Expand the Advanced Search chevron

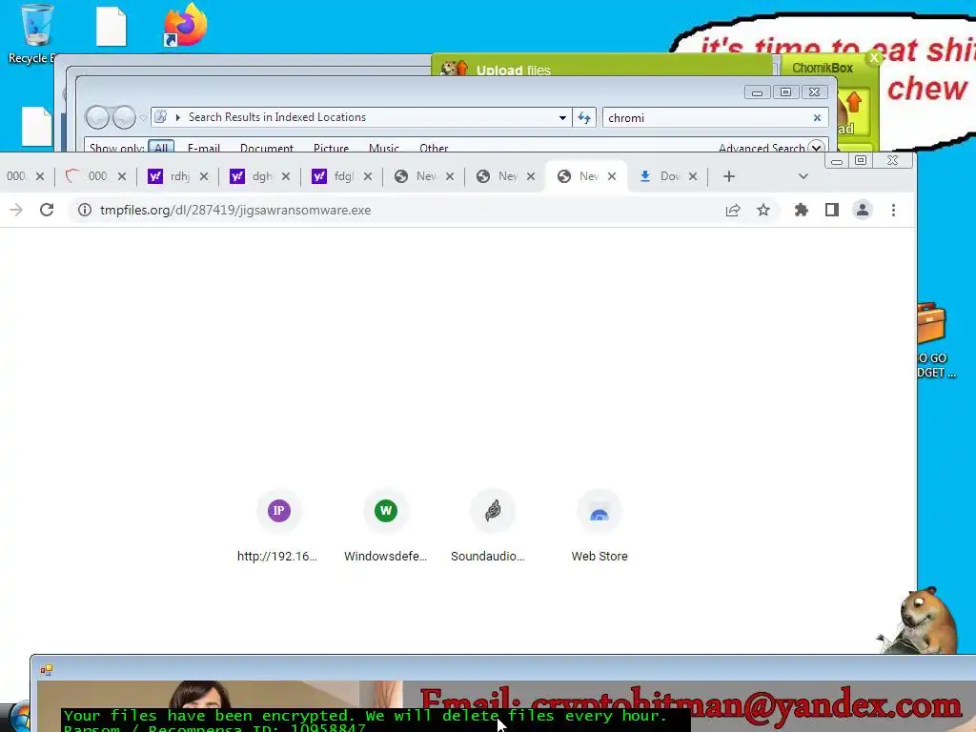[x=816, y=147]
